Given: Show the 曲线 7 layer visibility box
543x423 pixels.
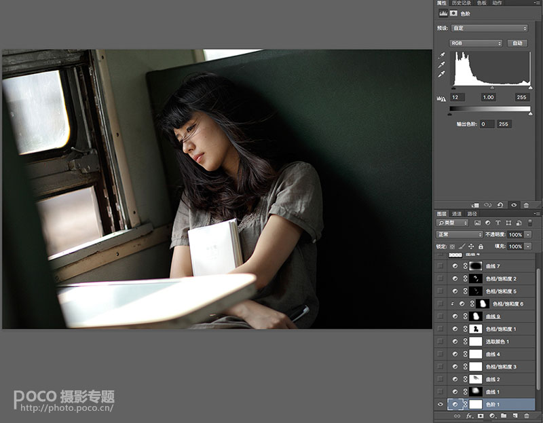Looking at the screenshot, I should pos(441,266).
